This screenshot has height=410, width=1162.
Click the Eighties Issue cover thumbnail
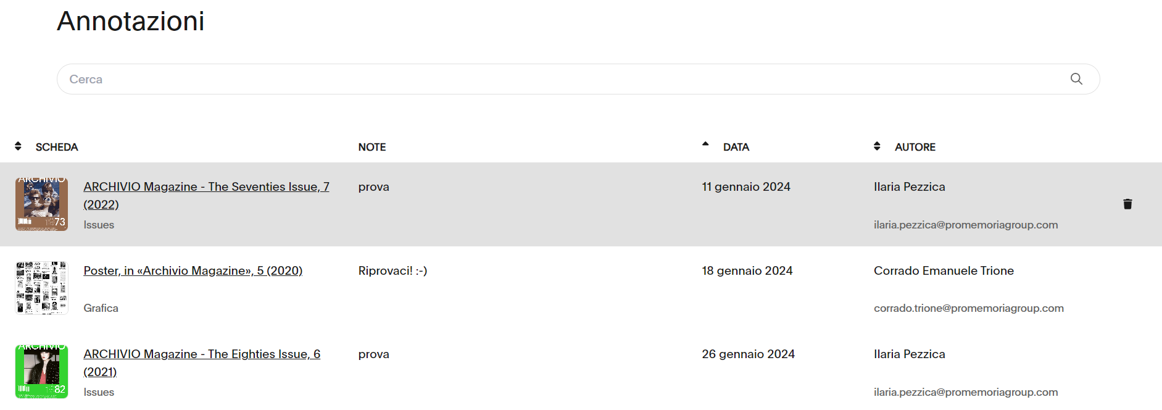41,372
